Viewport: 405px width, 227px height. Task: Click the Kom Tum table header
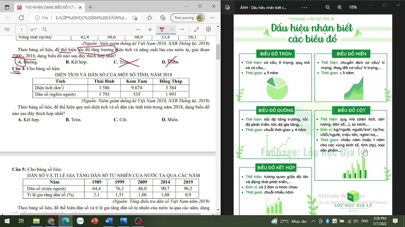[137, 81]
